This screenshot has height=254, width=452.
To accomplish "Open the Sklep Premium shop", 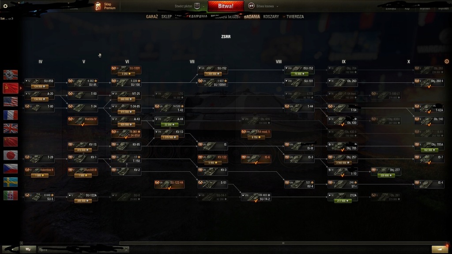I will 105,6.
